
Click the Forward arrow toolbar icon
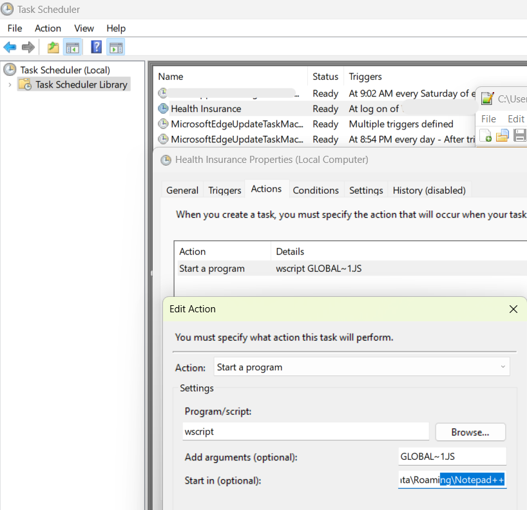pos(28,48)
